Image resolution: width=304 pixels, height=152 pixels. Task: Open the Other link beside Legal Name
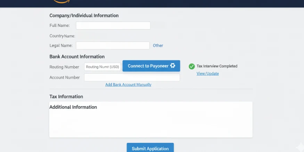[x=158, y=45]
